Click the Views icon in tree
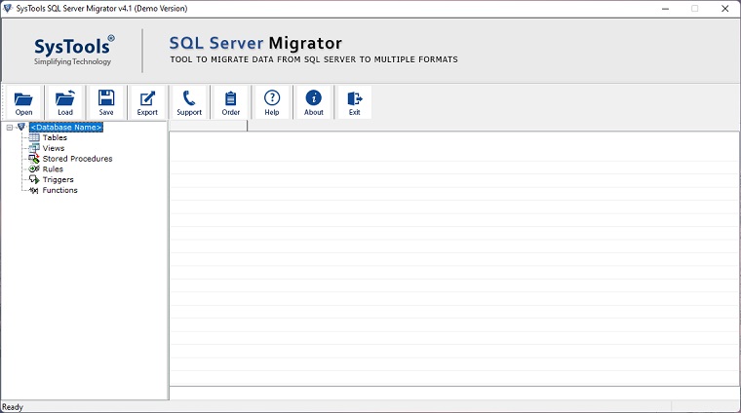 click(34, 148)
